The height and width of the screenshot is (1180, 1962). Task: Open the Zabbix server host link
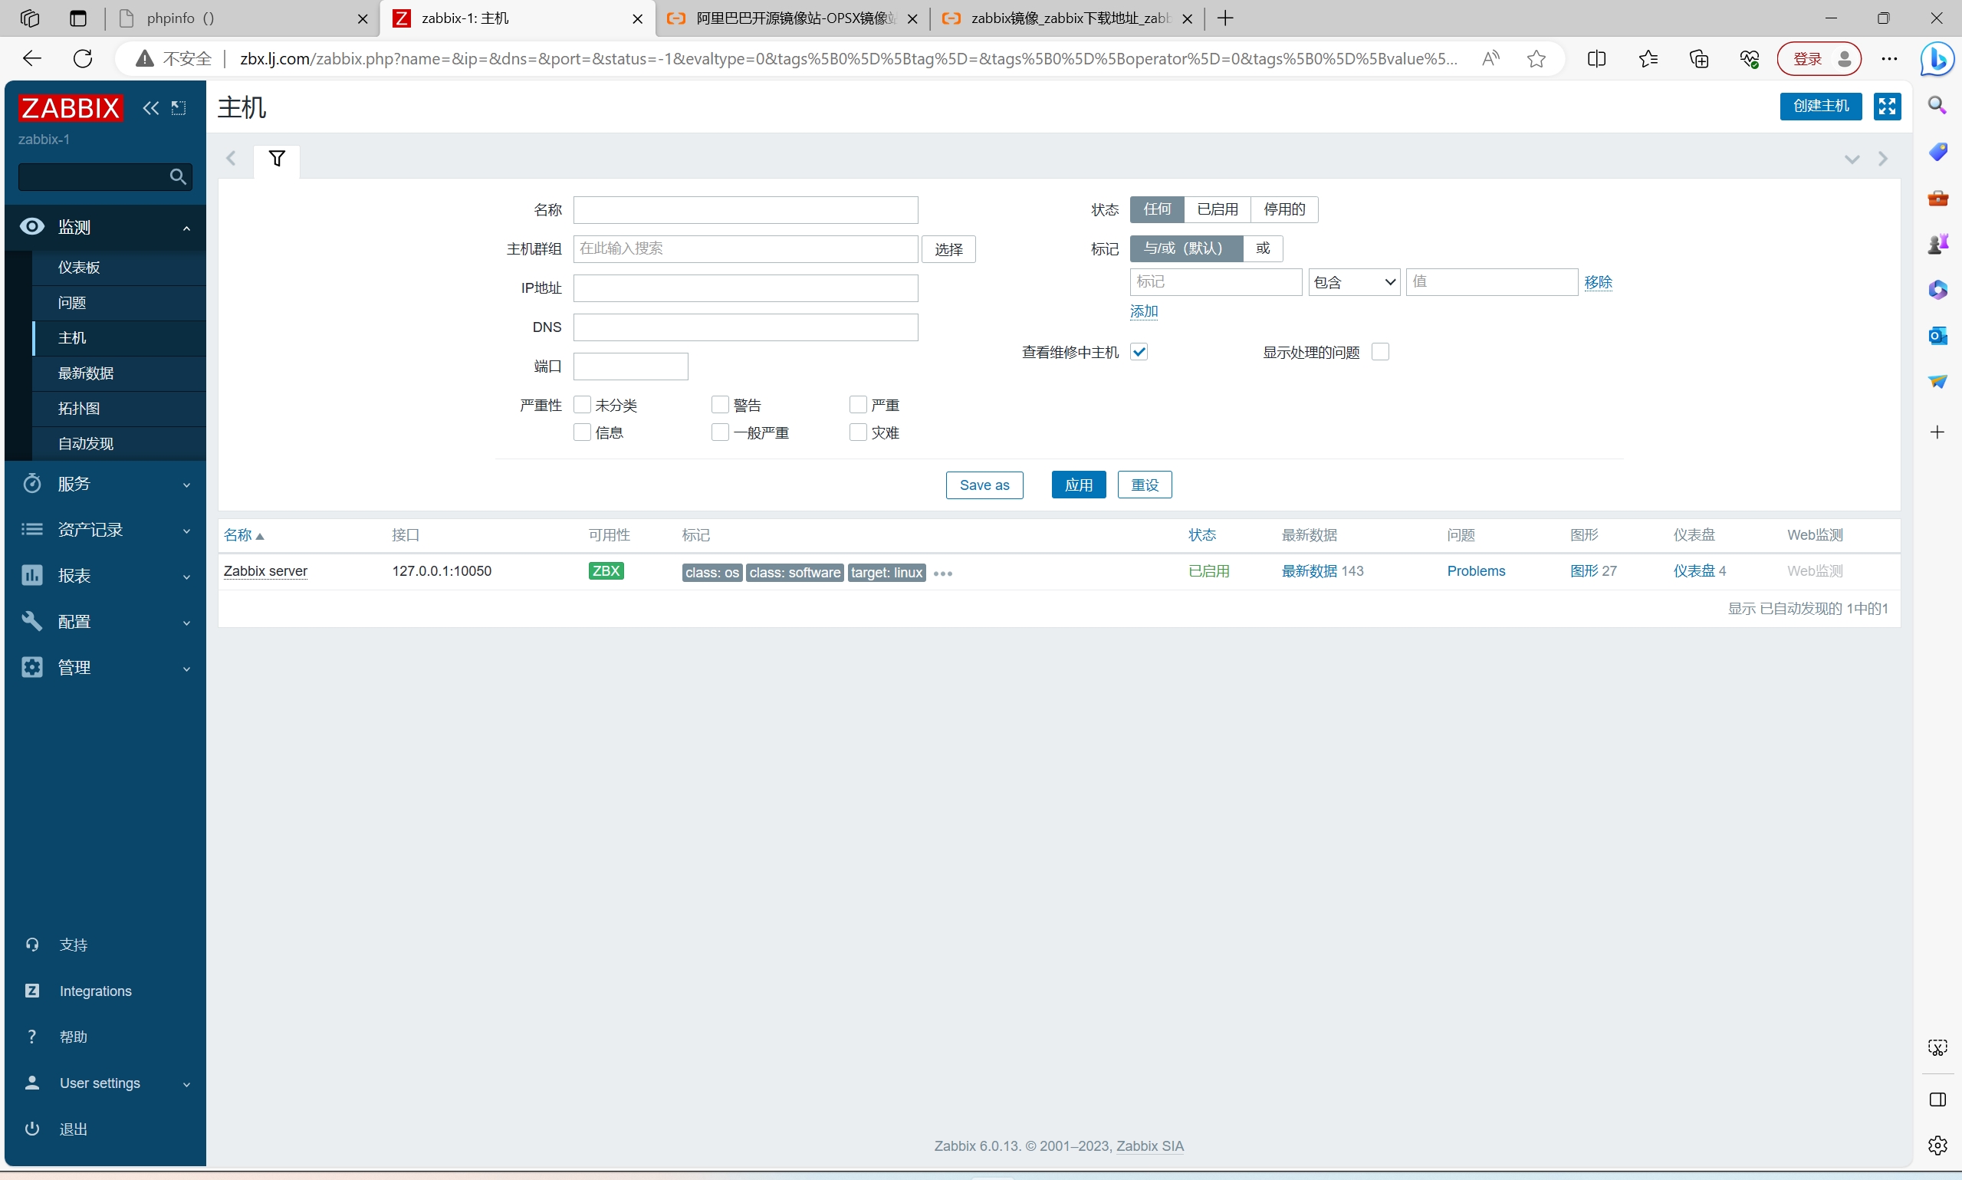coord(265,571)
